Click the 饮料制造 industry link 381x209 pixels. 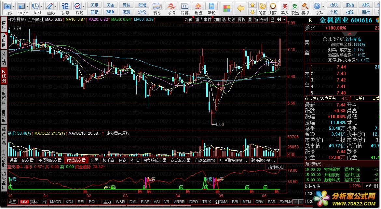click(354, 39)
